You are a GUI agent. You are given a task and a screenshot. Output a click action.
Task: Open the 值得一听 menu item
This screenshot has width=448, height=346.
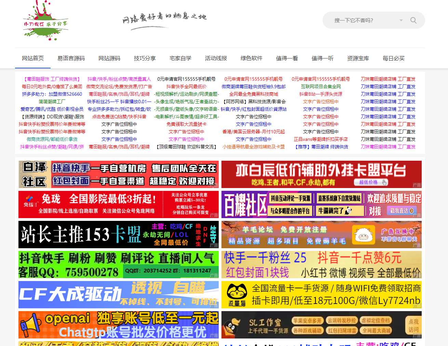tap(323, 58)
